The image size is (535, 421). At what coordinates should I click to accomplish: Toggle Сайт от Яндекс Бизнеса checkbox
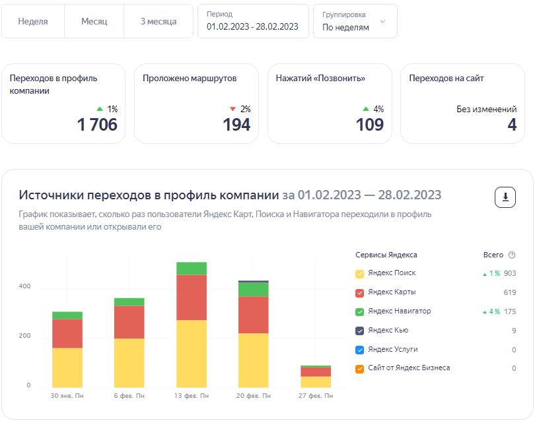360,369
